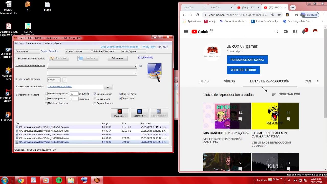This screenshot has height=184, width=327.
Task: Click PERSONALIZAR CANAL button
Action: click(247, 60)
